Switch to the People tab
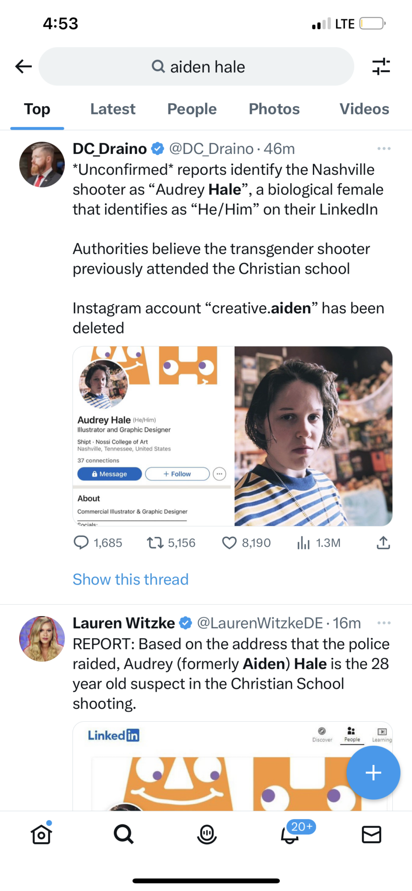The width and height of the screenshot is (412, 891). point(192,109)
